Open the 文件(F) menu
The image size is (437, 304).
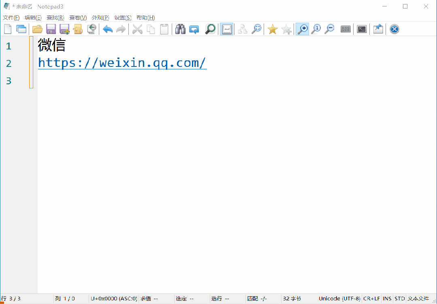(11, 17)
